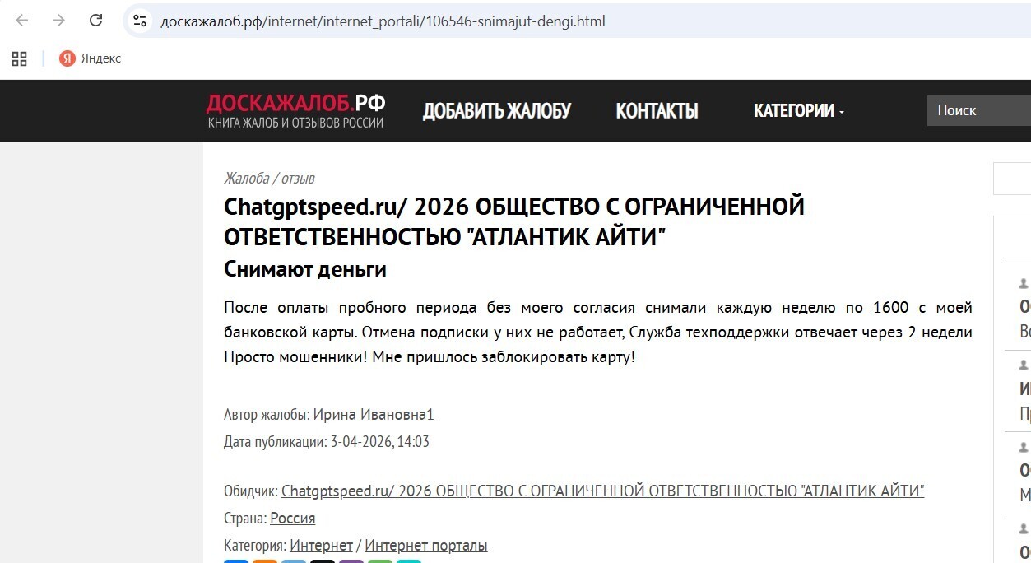This screenshot has height=563, width=1031.
Task: Click the browser forward arrow
Action: point(58,21)
